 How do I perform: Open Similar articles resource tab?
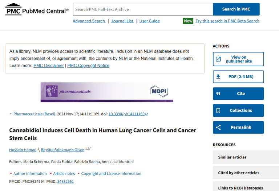(246, 157)
